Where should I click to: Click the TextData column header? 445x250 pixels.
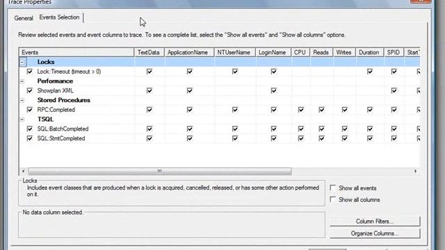click(149, 53)
